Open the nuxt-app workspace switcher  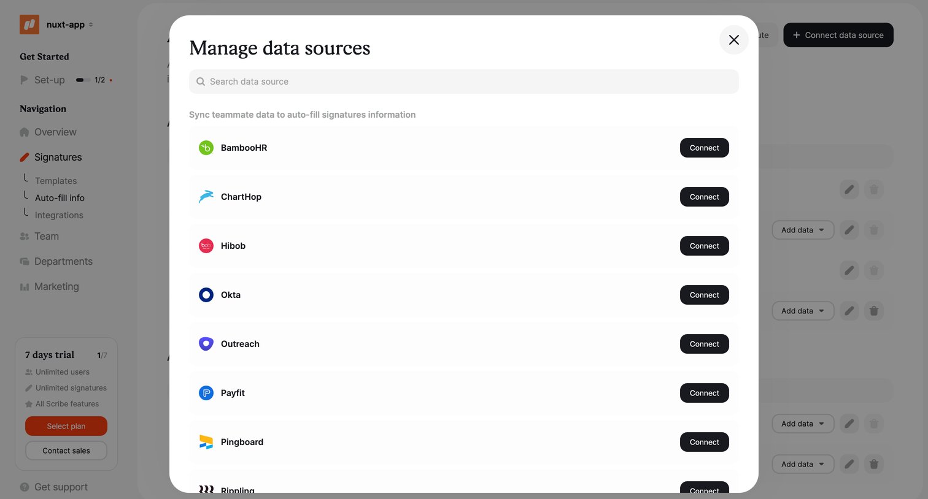point(70,25)
